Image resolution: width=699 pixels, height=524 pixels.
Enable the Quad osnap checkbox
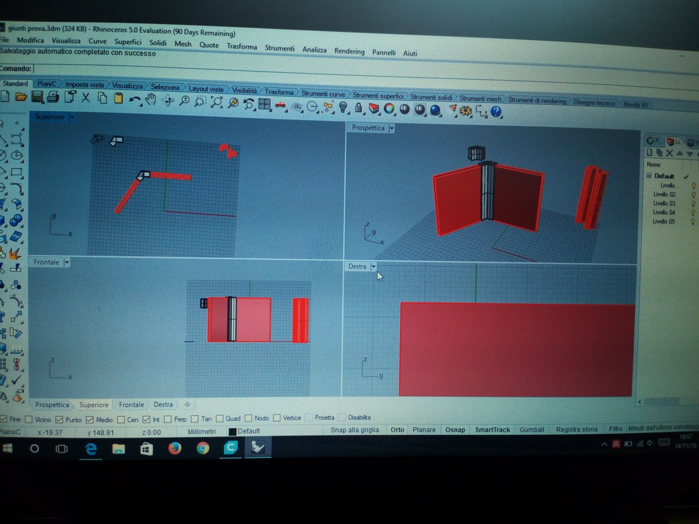[220, 418]
